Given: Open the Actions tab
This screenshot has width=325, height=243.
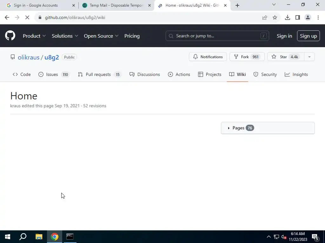Looking at the screenshot, I should coord(179,74).
